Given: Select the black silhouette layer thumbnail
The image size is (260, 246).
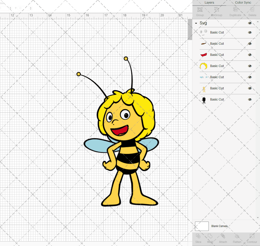Looking at the screenshot, I should click(x=204, y=100).
